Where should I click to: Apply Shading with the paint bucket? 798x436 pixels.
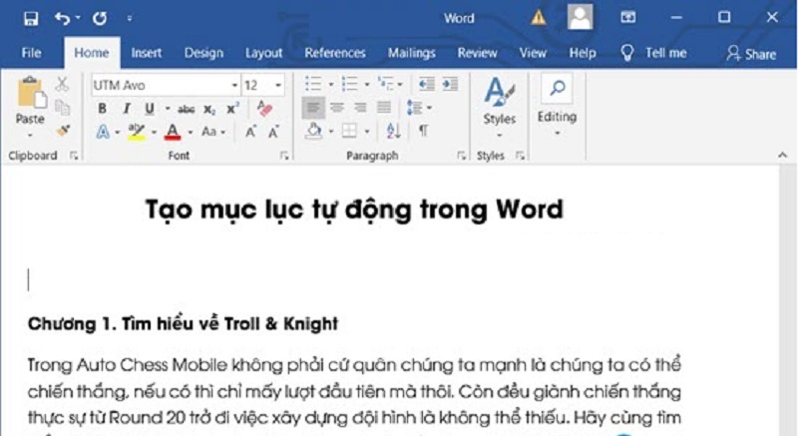[314, 132]
